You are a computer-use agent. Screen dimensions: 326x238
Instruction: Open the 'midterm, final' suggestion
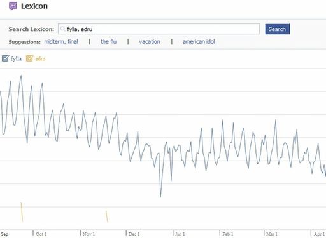click(61, 41)
